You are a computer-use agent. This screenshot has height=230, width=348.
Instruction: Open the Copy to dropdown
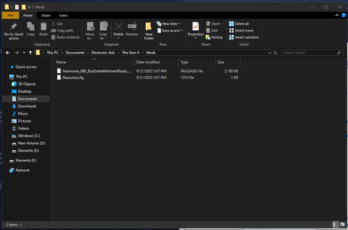point(103,31)
